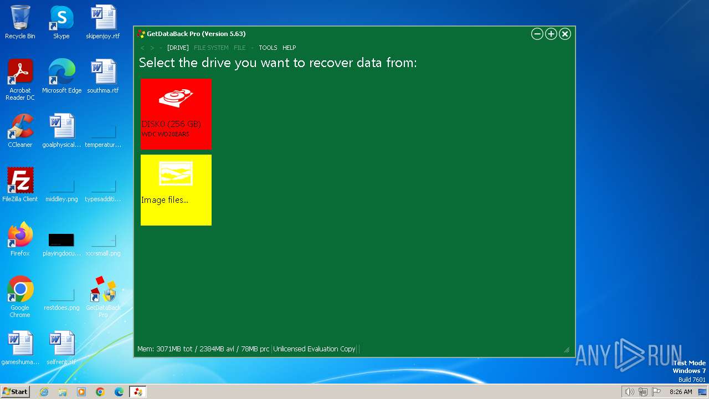Screen dimensions: 709x399
Task: Click the resize grip in window corner
Action: tap(567, 350)
